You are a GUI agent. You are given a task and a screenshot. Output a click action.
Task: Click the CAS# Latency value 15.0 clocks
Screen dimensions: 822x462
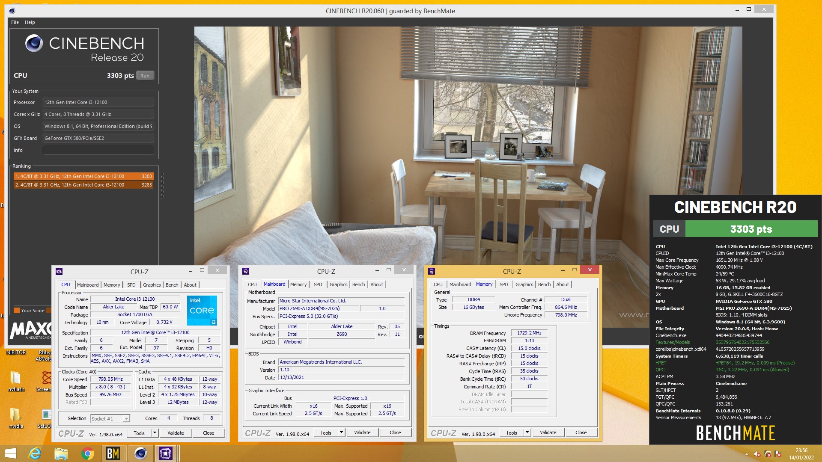click(529, 348)
